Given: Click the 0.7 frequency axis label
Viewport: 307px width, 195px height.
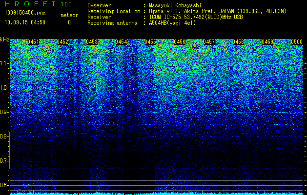Looking at the screenshot, I should pyautogui.click(x=4, y=161).
